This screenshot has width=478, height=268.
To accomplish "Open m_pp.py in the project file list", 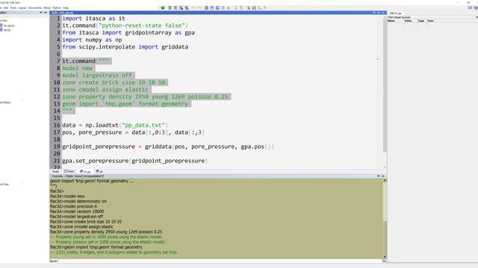I will pyautogui.click(x=9, y=25).
